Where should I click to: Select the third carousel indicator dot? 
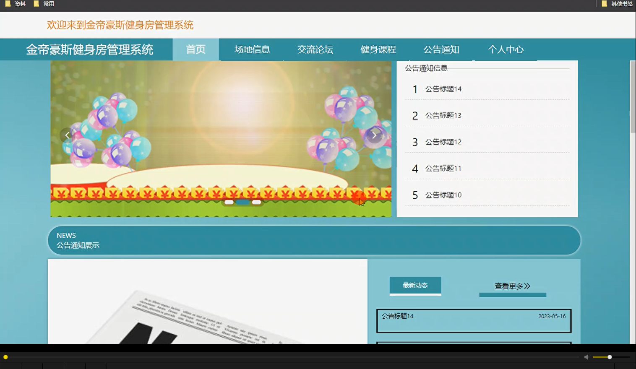point(257,202)
